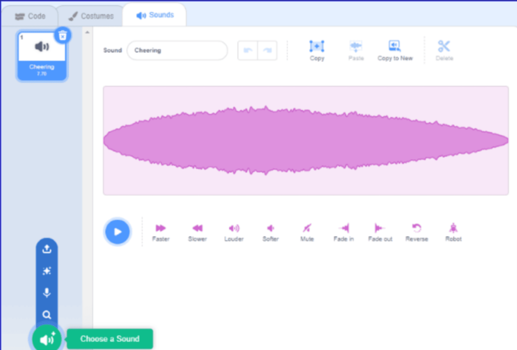Apply the Robot voice effect

(x=453, y=231)
